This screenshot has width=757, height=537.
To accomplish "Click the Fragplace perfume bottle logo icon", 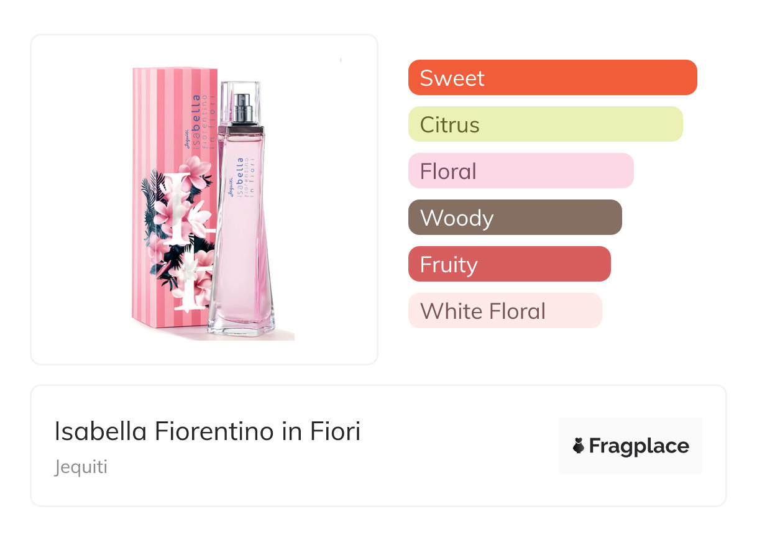I will pyautogui.click(x=579, y=446).
